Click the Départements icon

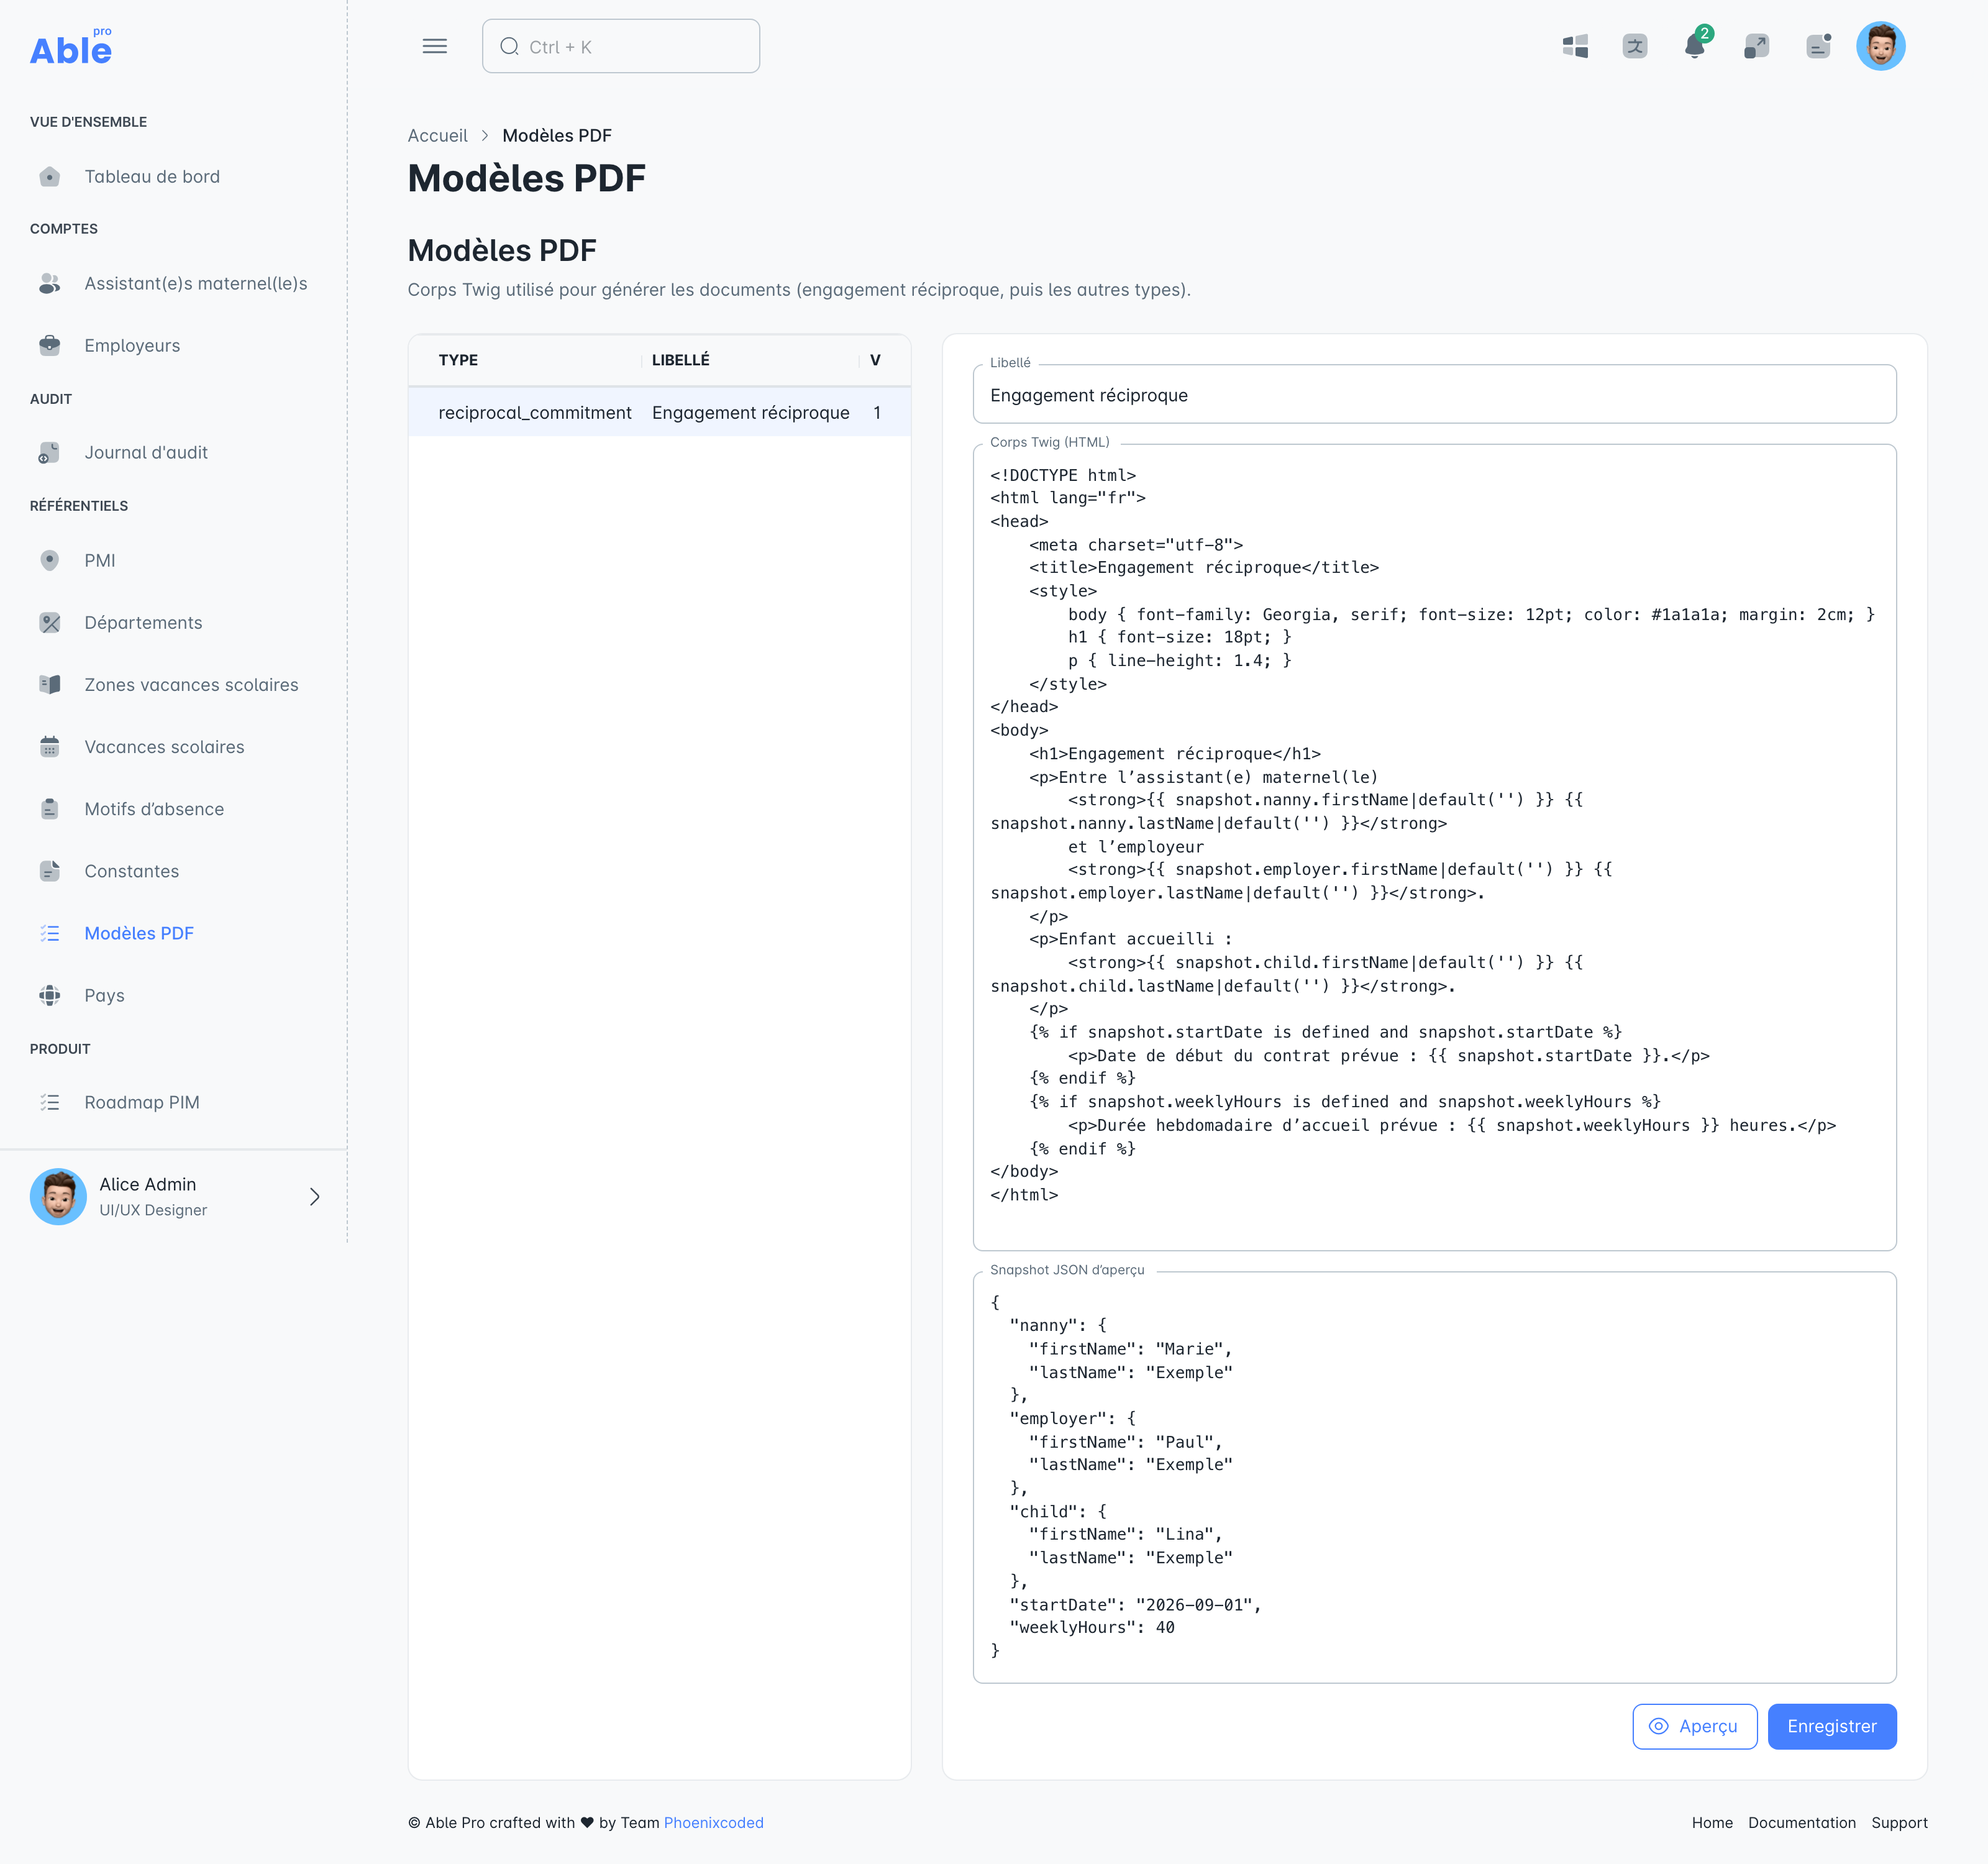click(x=50, y=623)
